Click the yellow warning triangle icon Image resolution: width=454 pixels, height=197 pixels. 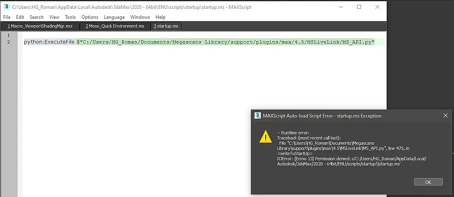(266, 136)
